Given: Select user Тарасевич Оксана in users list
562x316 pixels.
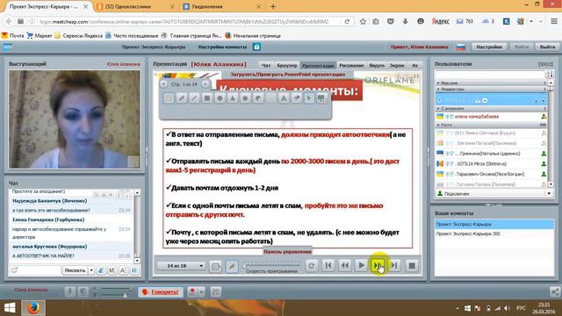Looking at the screenshot, I should (x=491, y=174).
